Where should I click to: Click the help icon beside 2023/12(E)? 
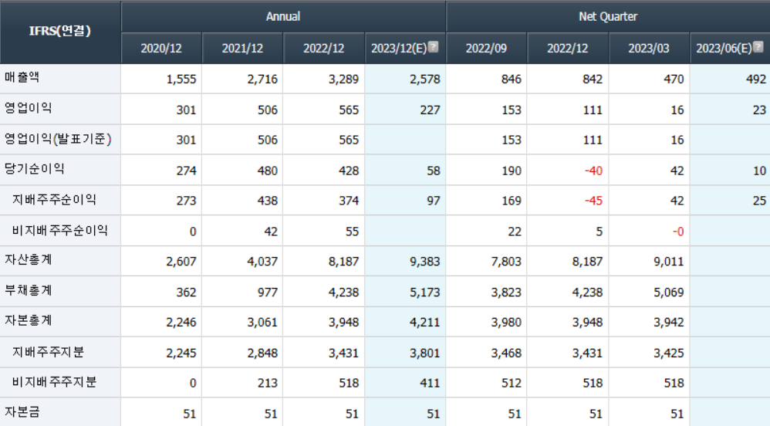[x=433, y=46]
